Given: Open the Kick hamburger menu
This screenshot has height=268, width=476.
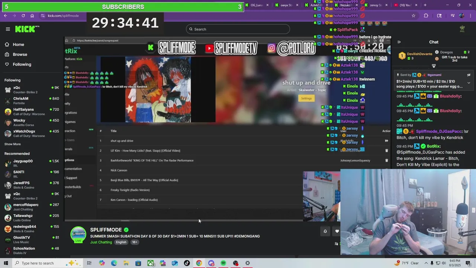Looking at the screenshot, I should tap(8, 29).
